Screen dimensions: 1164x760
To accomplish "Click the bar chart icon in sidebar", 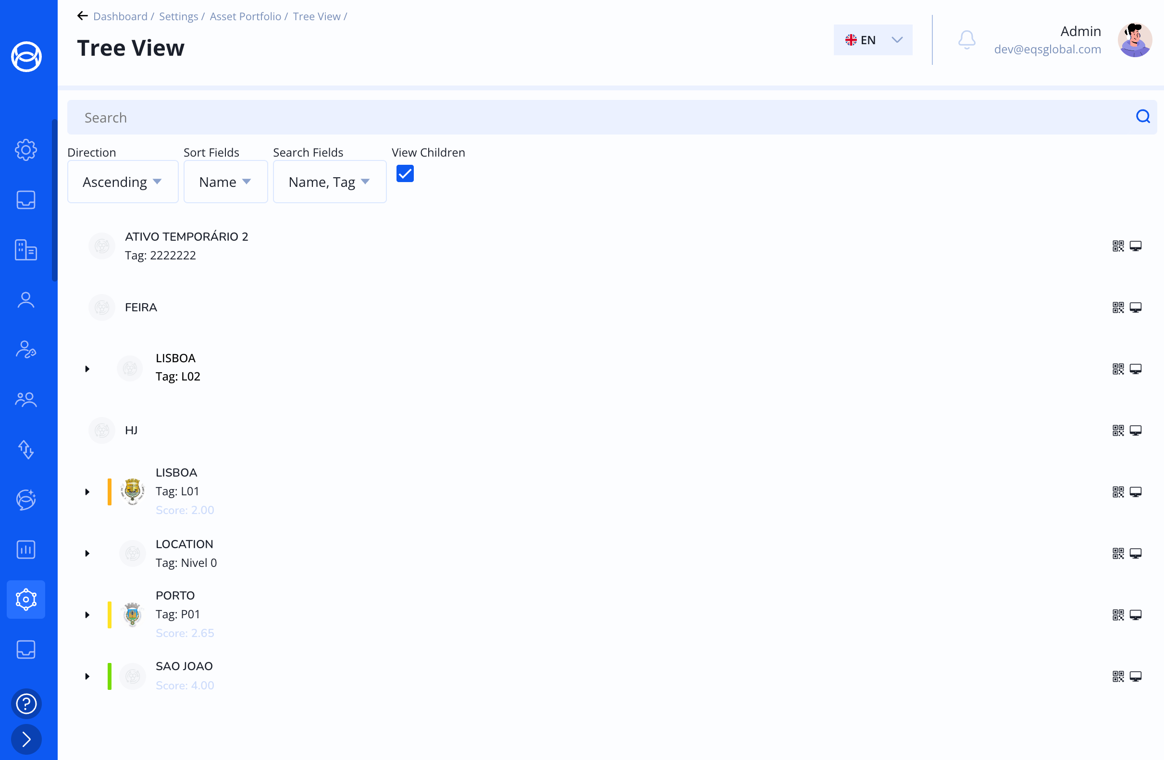I will (26, 550).
